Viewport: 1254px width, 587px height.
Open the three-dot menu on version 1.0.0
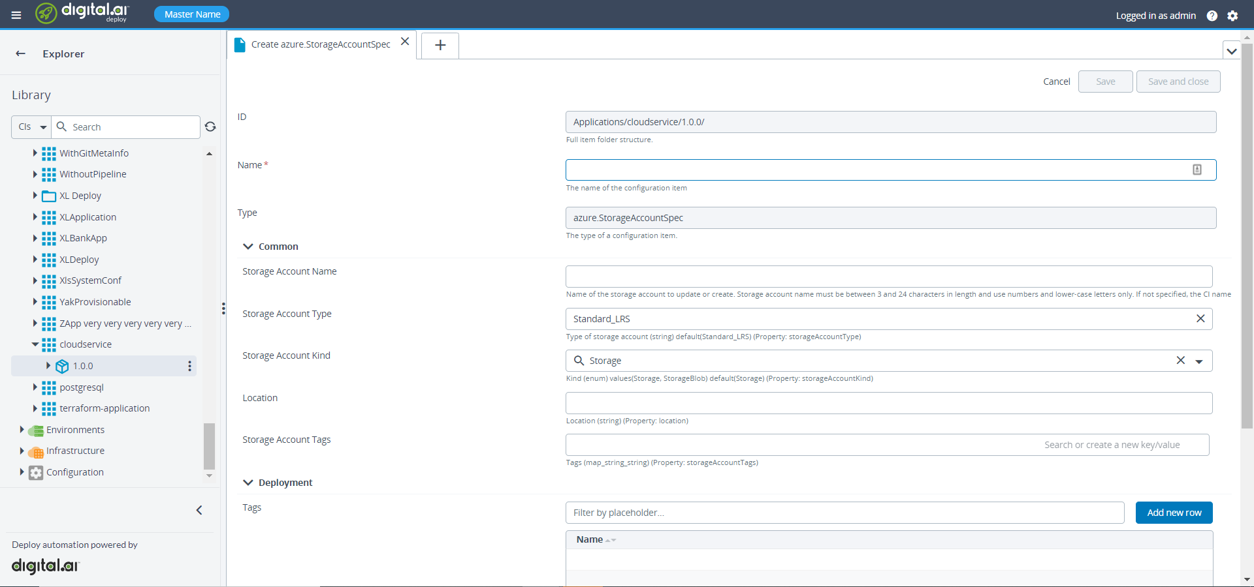pyautogui.click(x=189, y=366)
